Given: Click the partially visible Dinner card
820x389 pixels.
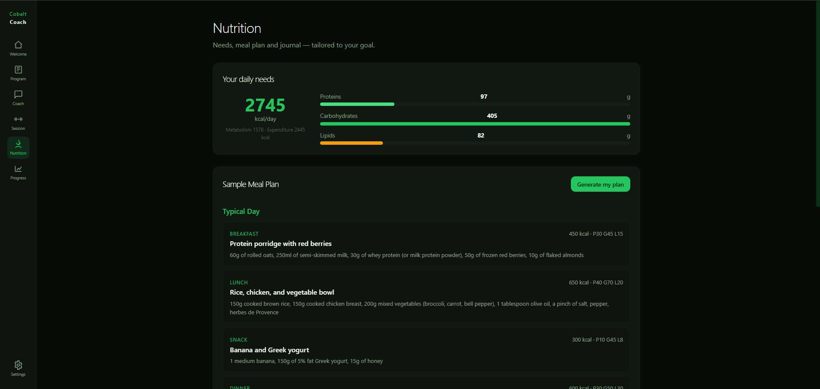Looking at the screenshot, I should [426, 383].
